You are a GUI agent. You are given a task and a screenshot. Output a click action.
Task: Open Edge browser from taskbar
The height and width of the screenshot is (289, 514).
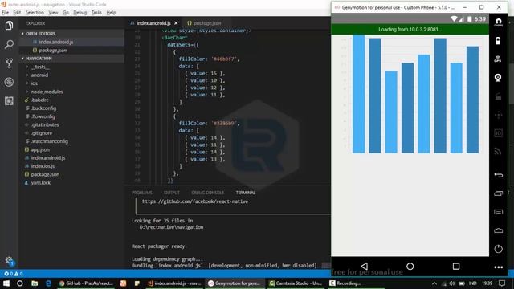click(48, 283)
